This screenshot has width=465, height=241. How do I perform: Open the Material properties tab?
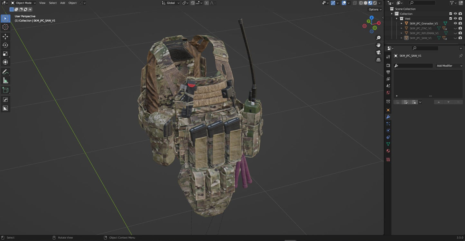[388, 151]
